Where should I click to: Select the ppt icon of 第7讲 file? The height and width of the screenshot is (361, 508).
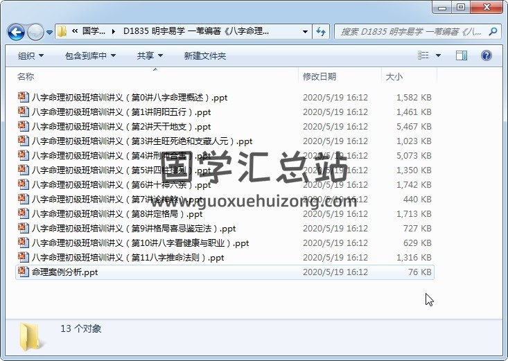click(23, 200)
